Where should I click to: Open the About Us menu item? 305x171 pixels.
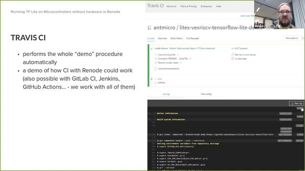[x=171, y=6]
